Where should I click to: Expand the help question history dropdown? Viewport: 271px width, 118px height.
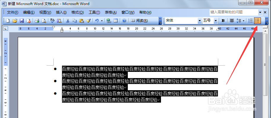[x=260, y=12]
